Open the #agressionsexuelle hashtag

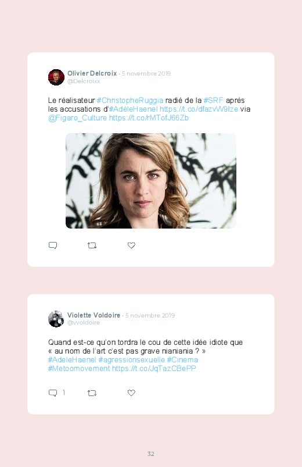pyautogui.click(x=131, y=360)
